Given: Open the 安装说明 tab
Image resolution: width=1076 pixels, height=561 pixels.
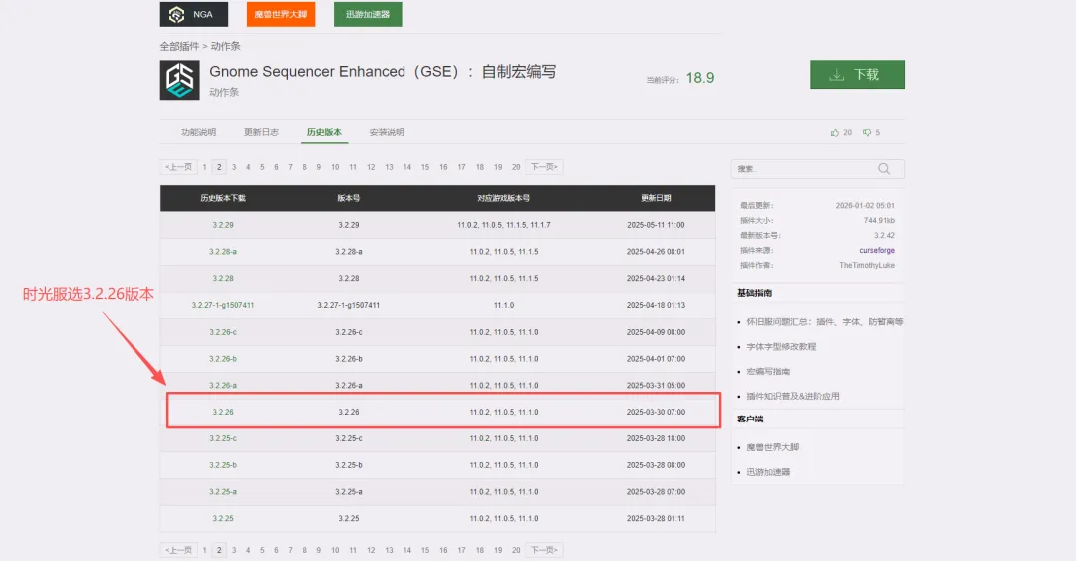Looking at the screenshot, I should pyautogui.click(x=387, y=132).
